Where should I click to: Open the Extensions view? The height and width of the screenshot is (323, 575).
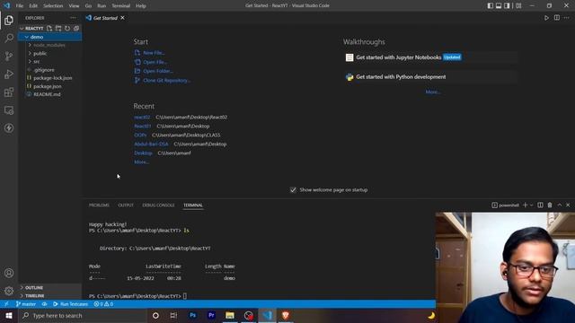9,92
